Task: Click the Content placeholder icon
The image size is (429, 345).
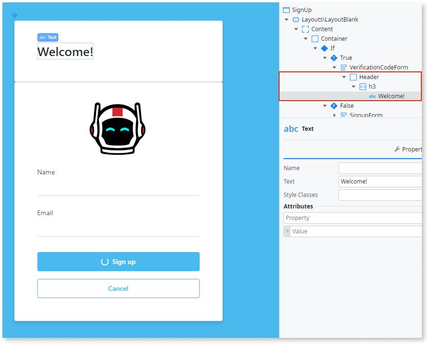Action: point(305,29)
